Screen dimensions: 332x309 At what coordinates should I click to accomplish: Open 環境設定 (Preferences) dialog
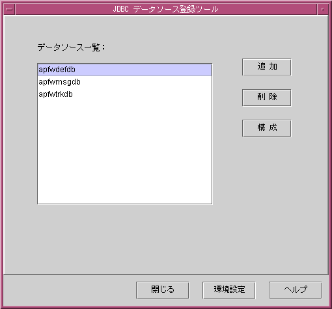click(x=229, y=290)
